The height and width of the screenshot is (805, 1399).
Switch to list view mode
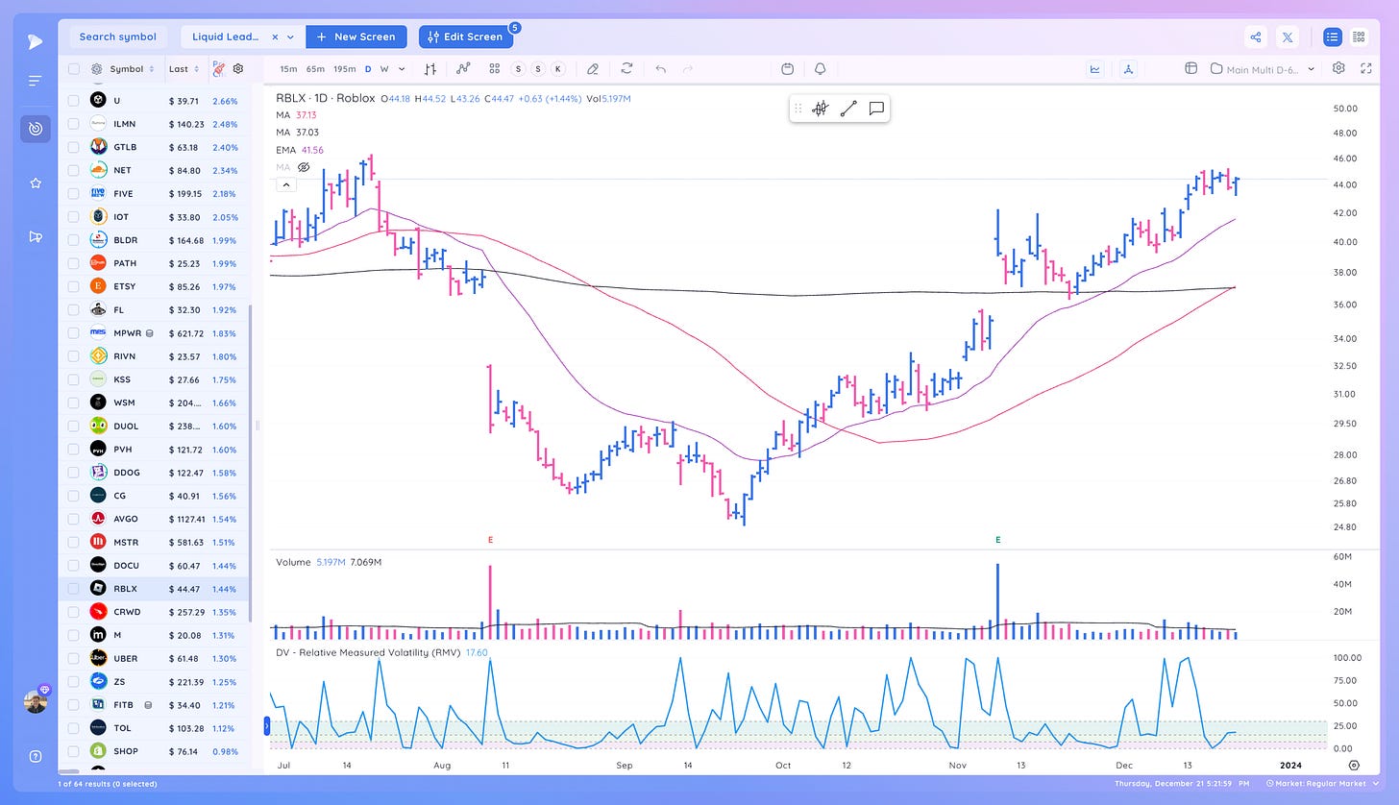click(x=1332, y=37)
